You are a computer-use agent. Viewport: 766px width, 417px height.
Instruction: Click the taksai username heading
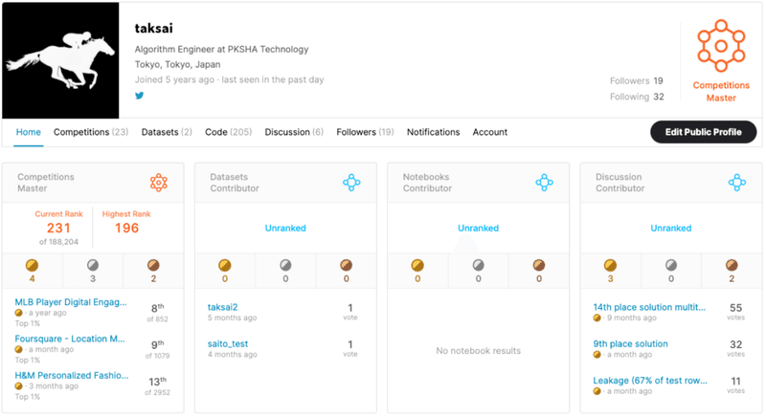[154, 29]
